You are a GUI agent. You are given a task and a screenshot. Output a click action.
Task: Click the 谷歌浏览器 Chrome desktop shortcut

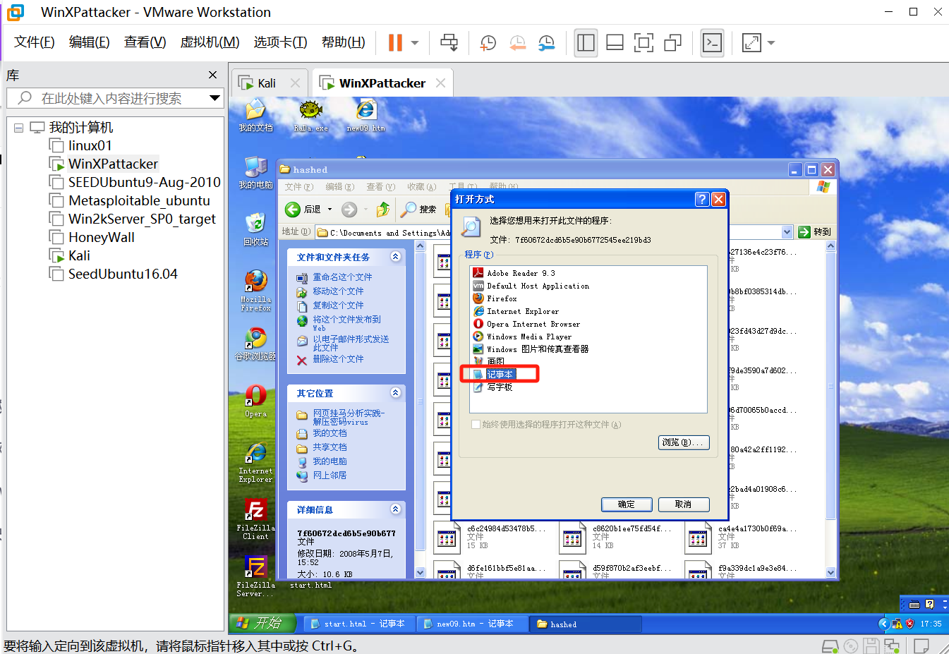point(255,344)
